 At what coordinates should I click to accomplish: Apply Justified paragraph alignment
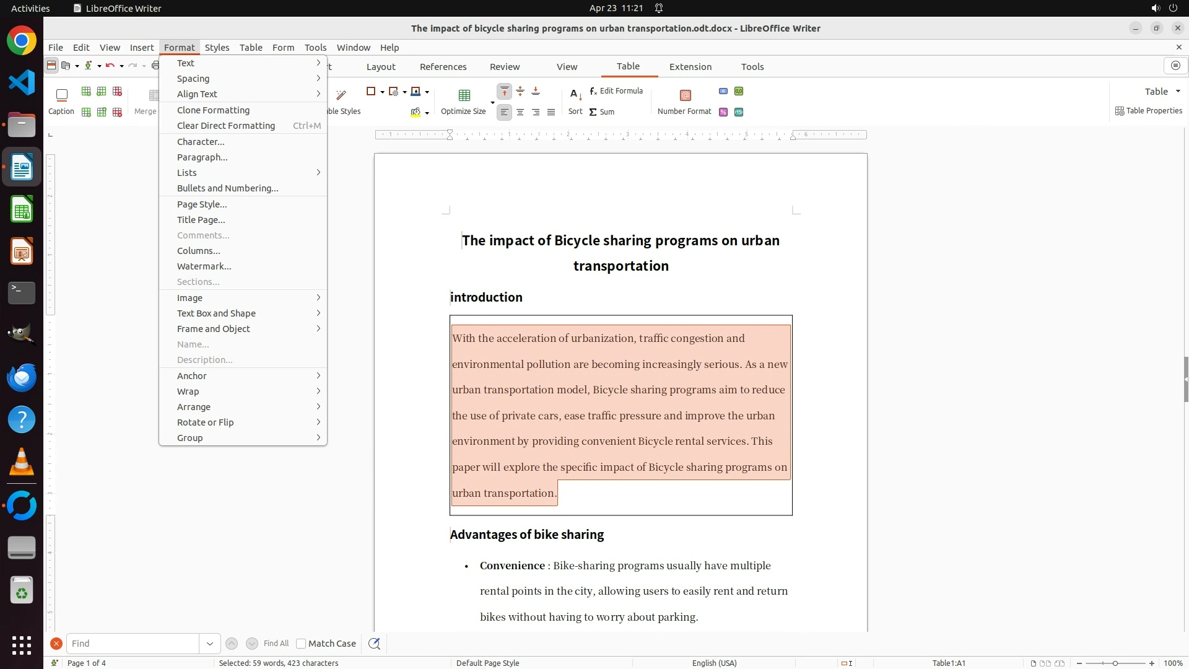pyautogui.click(x=551, y=112)
